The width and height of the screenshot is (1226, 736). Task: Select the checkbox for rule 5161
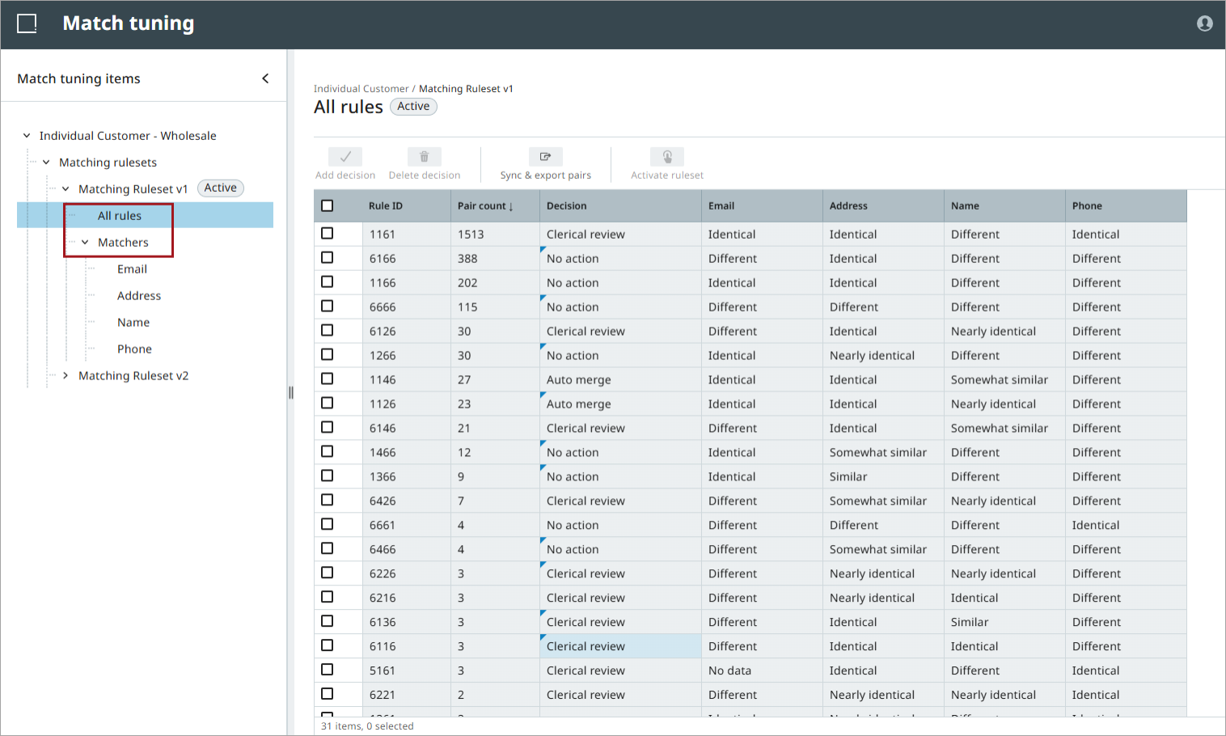click(328, 670)
